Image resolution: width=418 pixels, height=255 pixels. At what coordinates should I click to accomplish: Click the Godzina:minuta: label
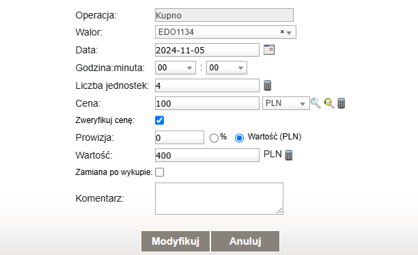click(110, 68)
